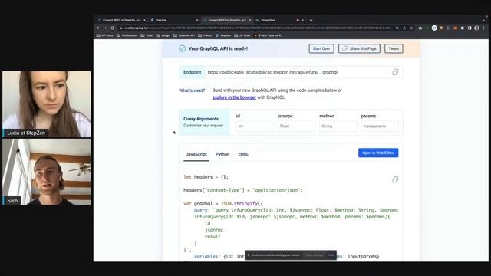Viewport: 491px width, 276px height.
Task: Copy the JavaScript code sample
Action: pos(395,179)
